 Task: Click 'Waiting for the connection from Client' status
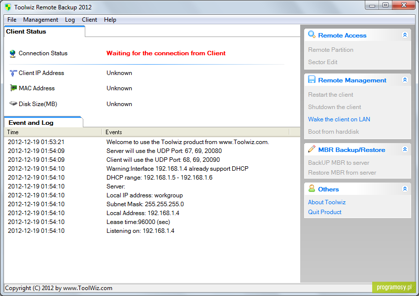tap(166, 53)
